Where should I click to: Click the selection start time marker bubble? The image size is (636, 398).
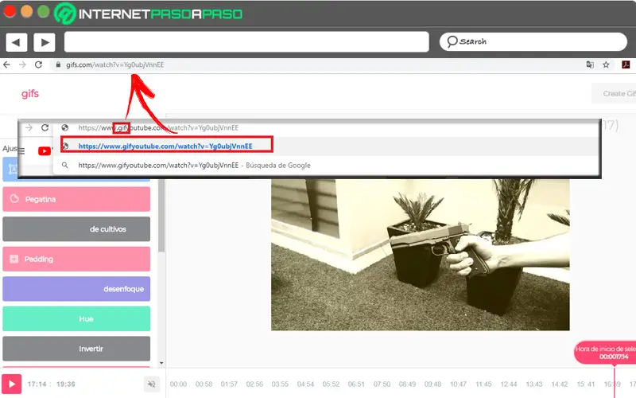(606, 353)
